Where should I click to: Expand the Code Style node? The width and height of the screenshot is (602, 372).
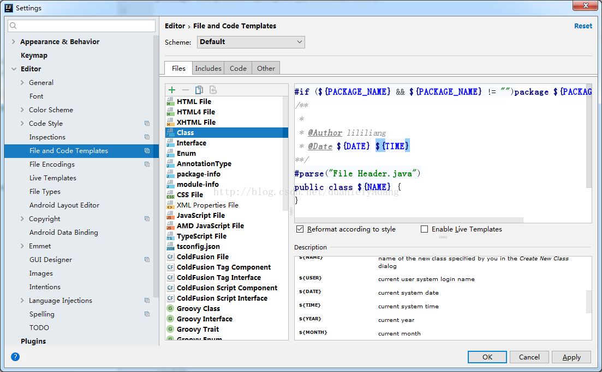[22, 123]
